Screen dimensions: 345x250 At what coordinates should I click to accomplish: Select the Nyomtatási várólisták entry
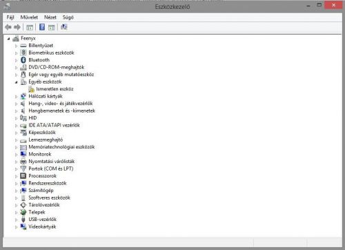[52, 162]
